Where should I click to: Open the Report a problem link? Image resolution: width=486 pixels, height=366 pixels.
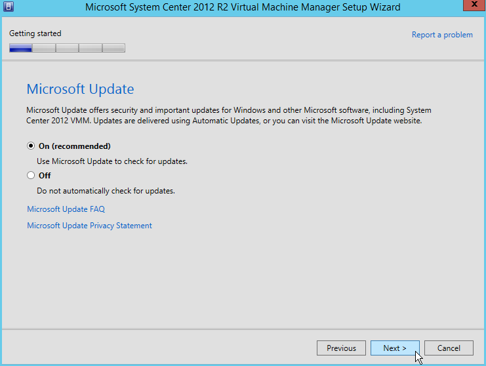pos(441,35)
